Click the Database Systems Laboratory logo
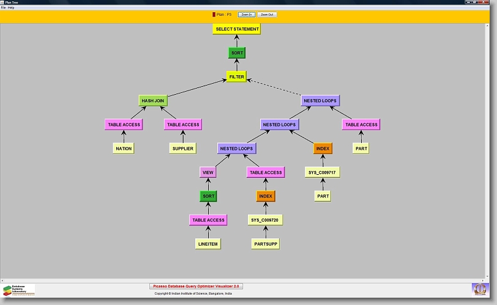Image resolution: width=497 pixels, height=305 pixels. coord(19,289)
